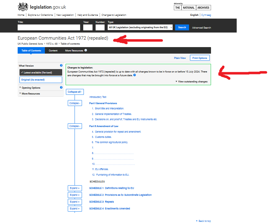Switch to Plain View
Screen dimensions: 280x224
coord(180,58)
